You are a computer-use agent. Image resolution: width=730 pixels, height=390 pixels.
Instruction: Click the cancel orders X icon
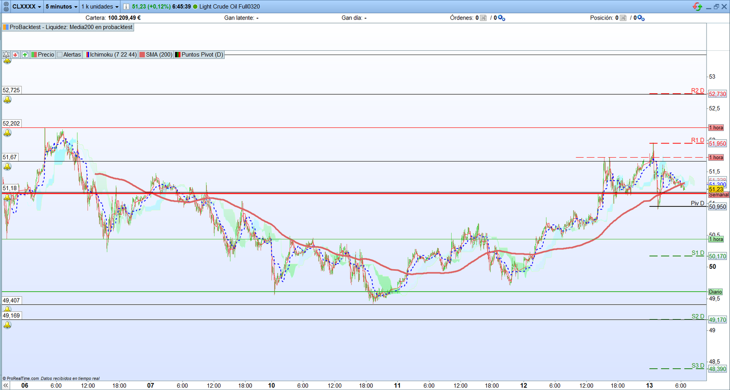483,18
